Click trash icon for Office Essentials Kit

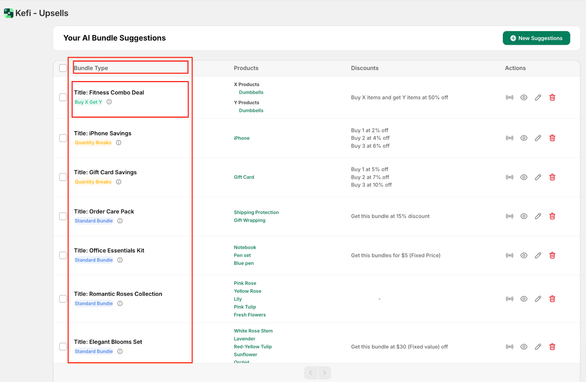click(x=552, y=255)
